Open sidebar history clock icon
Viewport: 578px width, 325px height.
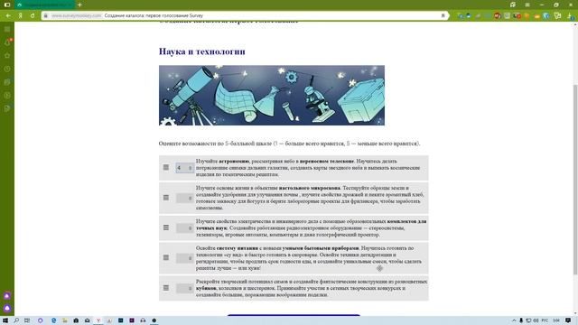pyautogui.click(x=7, y=69)
